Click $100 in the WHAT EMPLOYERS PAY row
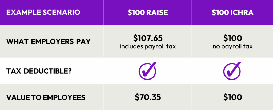This screenshot has height=110, width=273. tap(232, 38)
